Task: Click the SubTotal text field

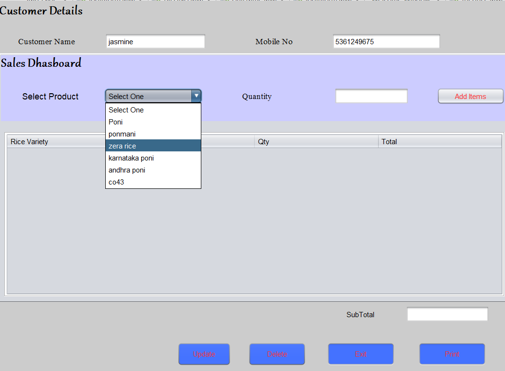Action: tap(447, 314)
